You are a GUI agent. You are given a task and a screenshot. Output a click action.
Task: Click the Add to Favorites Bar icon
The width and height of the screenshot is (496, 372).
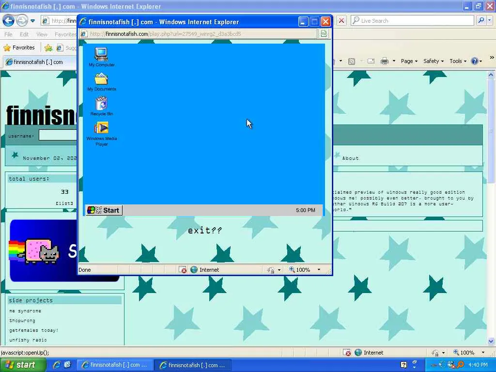pos(48,48)
